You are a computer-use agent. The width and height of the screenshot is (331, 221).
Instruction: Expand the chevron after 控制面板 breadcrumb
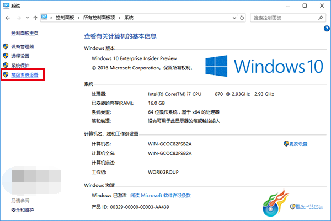pyautogui.click(x=78, y=18)
